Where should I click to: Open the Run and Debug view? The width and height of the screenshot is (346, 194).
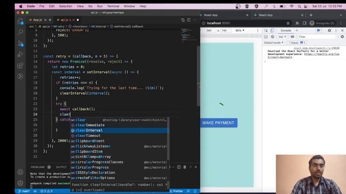[x=21, y=54]
